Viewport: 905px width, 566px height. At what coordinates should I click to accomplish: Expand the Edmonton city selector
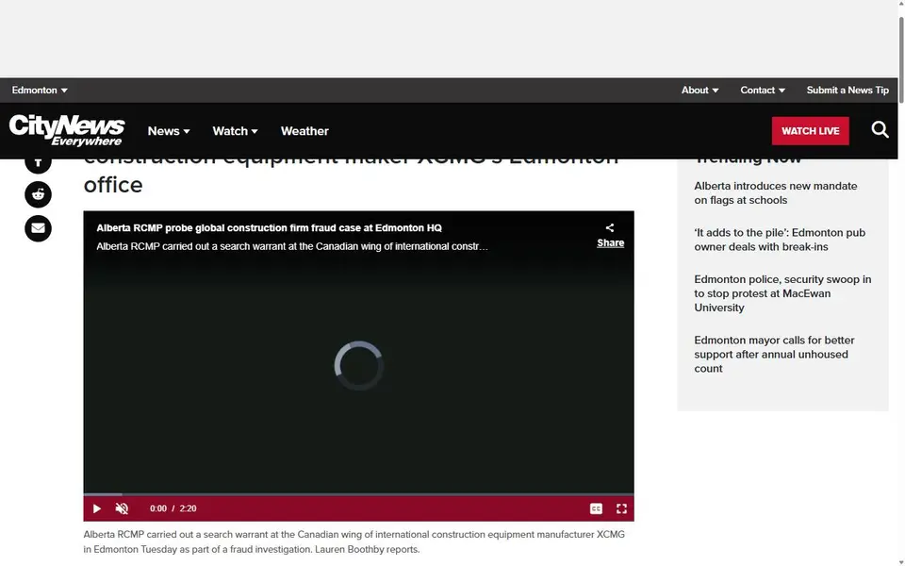pyautogui.click(x=40, y=91)
